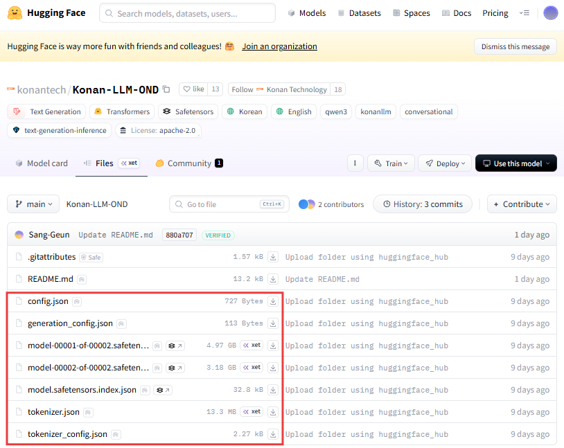
Task: Click the Safetensors tag
Action: [x=188, y=111]
